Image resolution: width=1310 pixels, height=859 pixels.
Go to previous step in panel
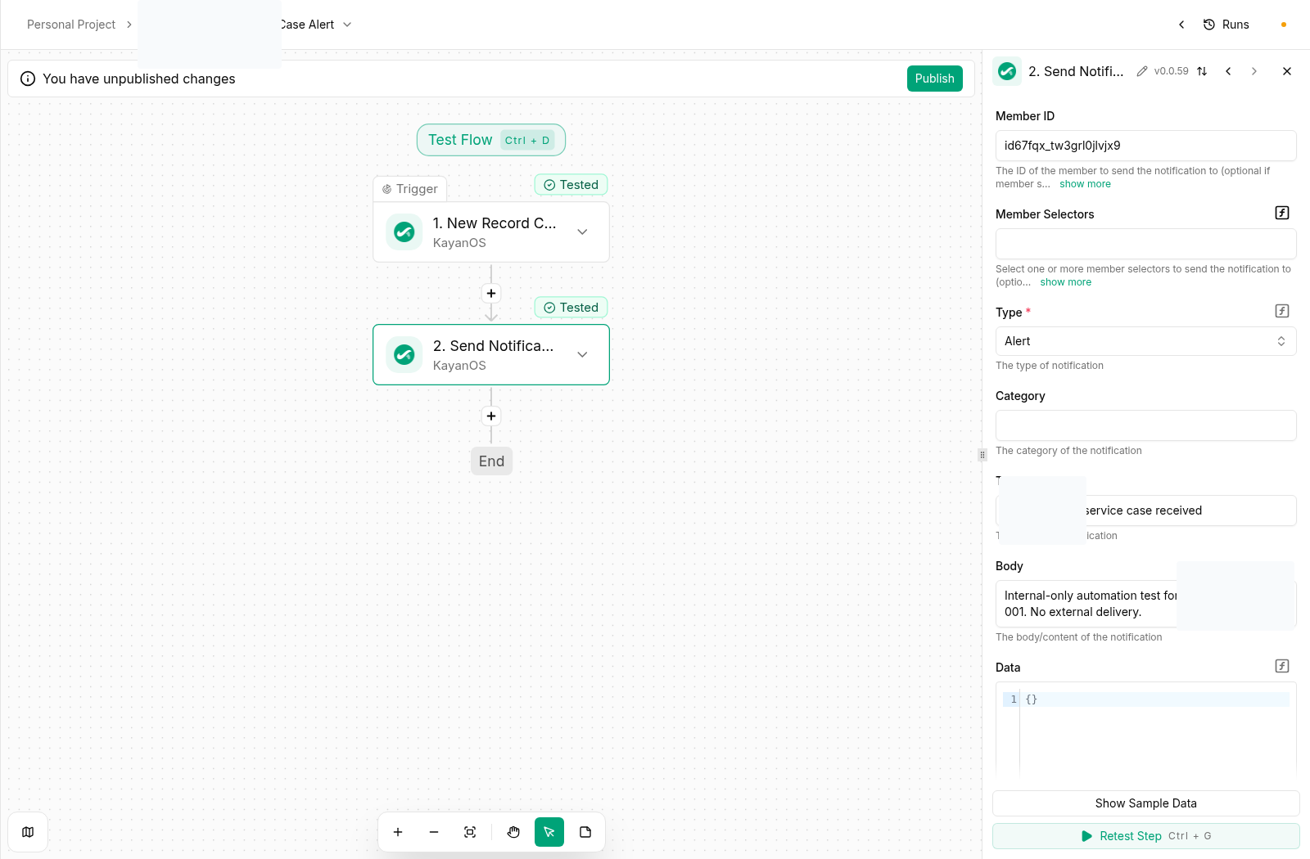1228,71
